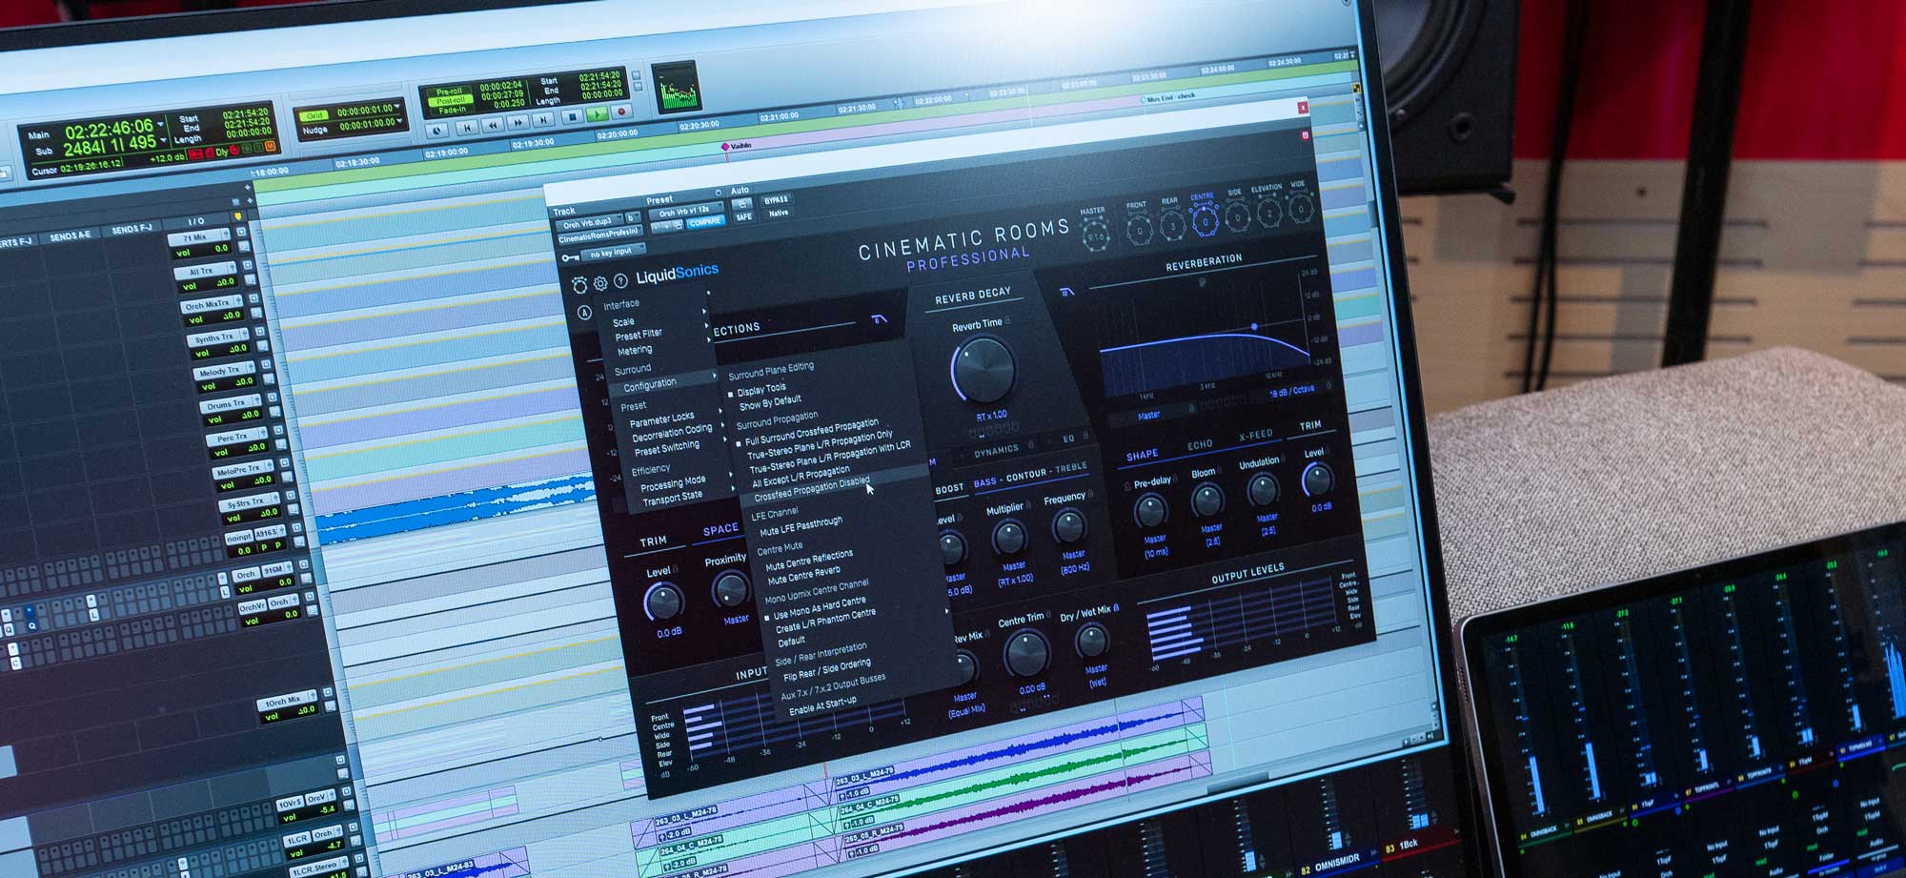Click the Go to End transport button
Viewport: 1906px width, 878px height.
[x=543, y=120]
